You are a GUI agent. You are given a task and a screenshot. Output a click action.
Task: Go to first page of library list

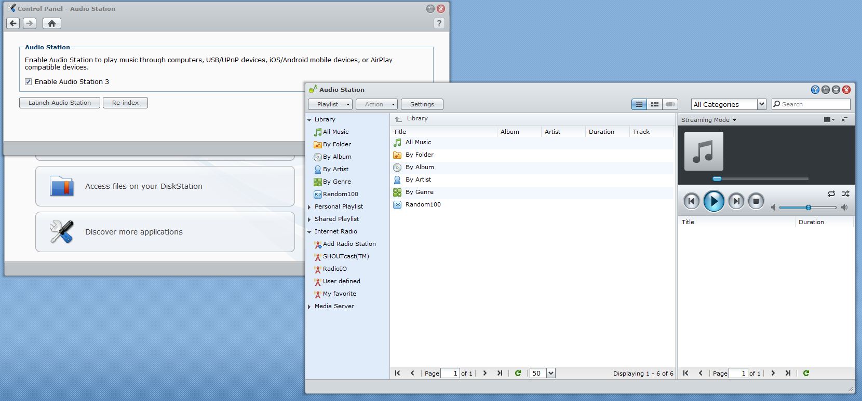(397, 373)
